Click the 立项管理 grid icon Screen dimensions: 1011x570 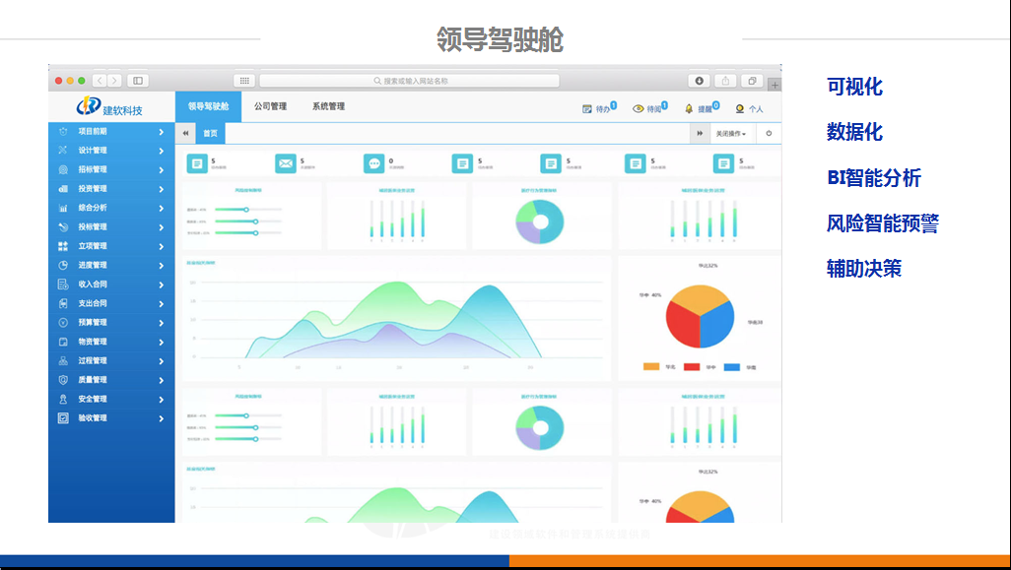(63, 246)
